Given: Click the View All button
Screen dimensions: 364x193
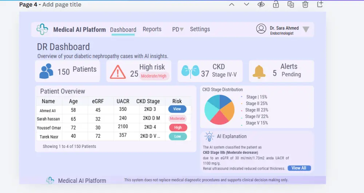Looking at the screenshot, I should (x=299, y=168).
